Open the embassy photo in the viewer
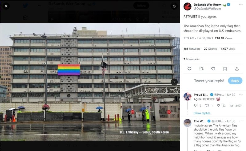 (x=90, y=82)
